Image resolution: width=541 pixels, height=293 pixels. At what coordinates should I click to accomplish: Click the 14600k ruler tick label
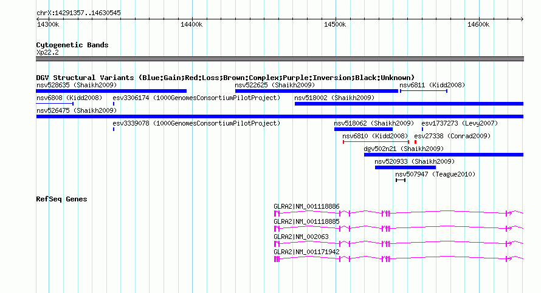(x=478, y=24)
